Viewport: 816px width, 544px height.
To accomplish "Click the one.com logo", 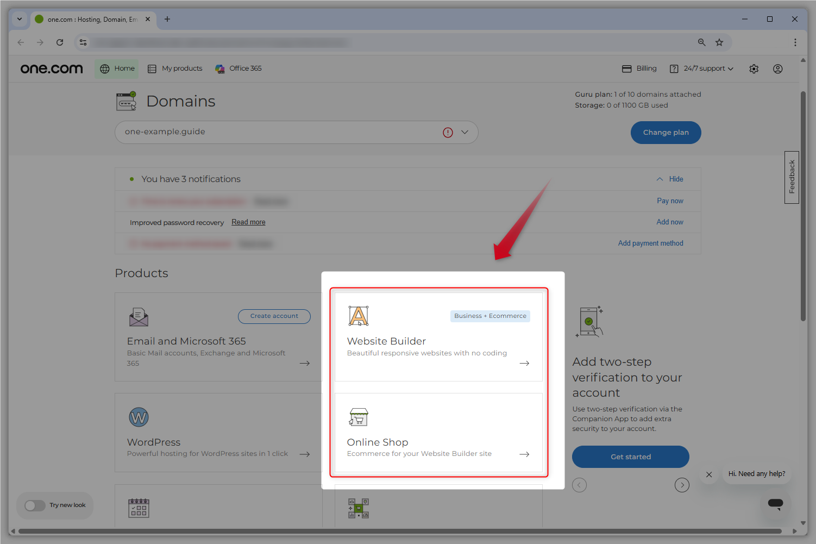I will pyautogui.click(x=51, y=68).
